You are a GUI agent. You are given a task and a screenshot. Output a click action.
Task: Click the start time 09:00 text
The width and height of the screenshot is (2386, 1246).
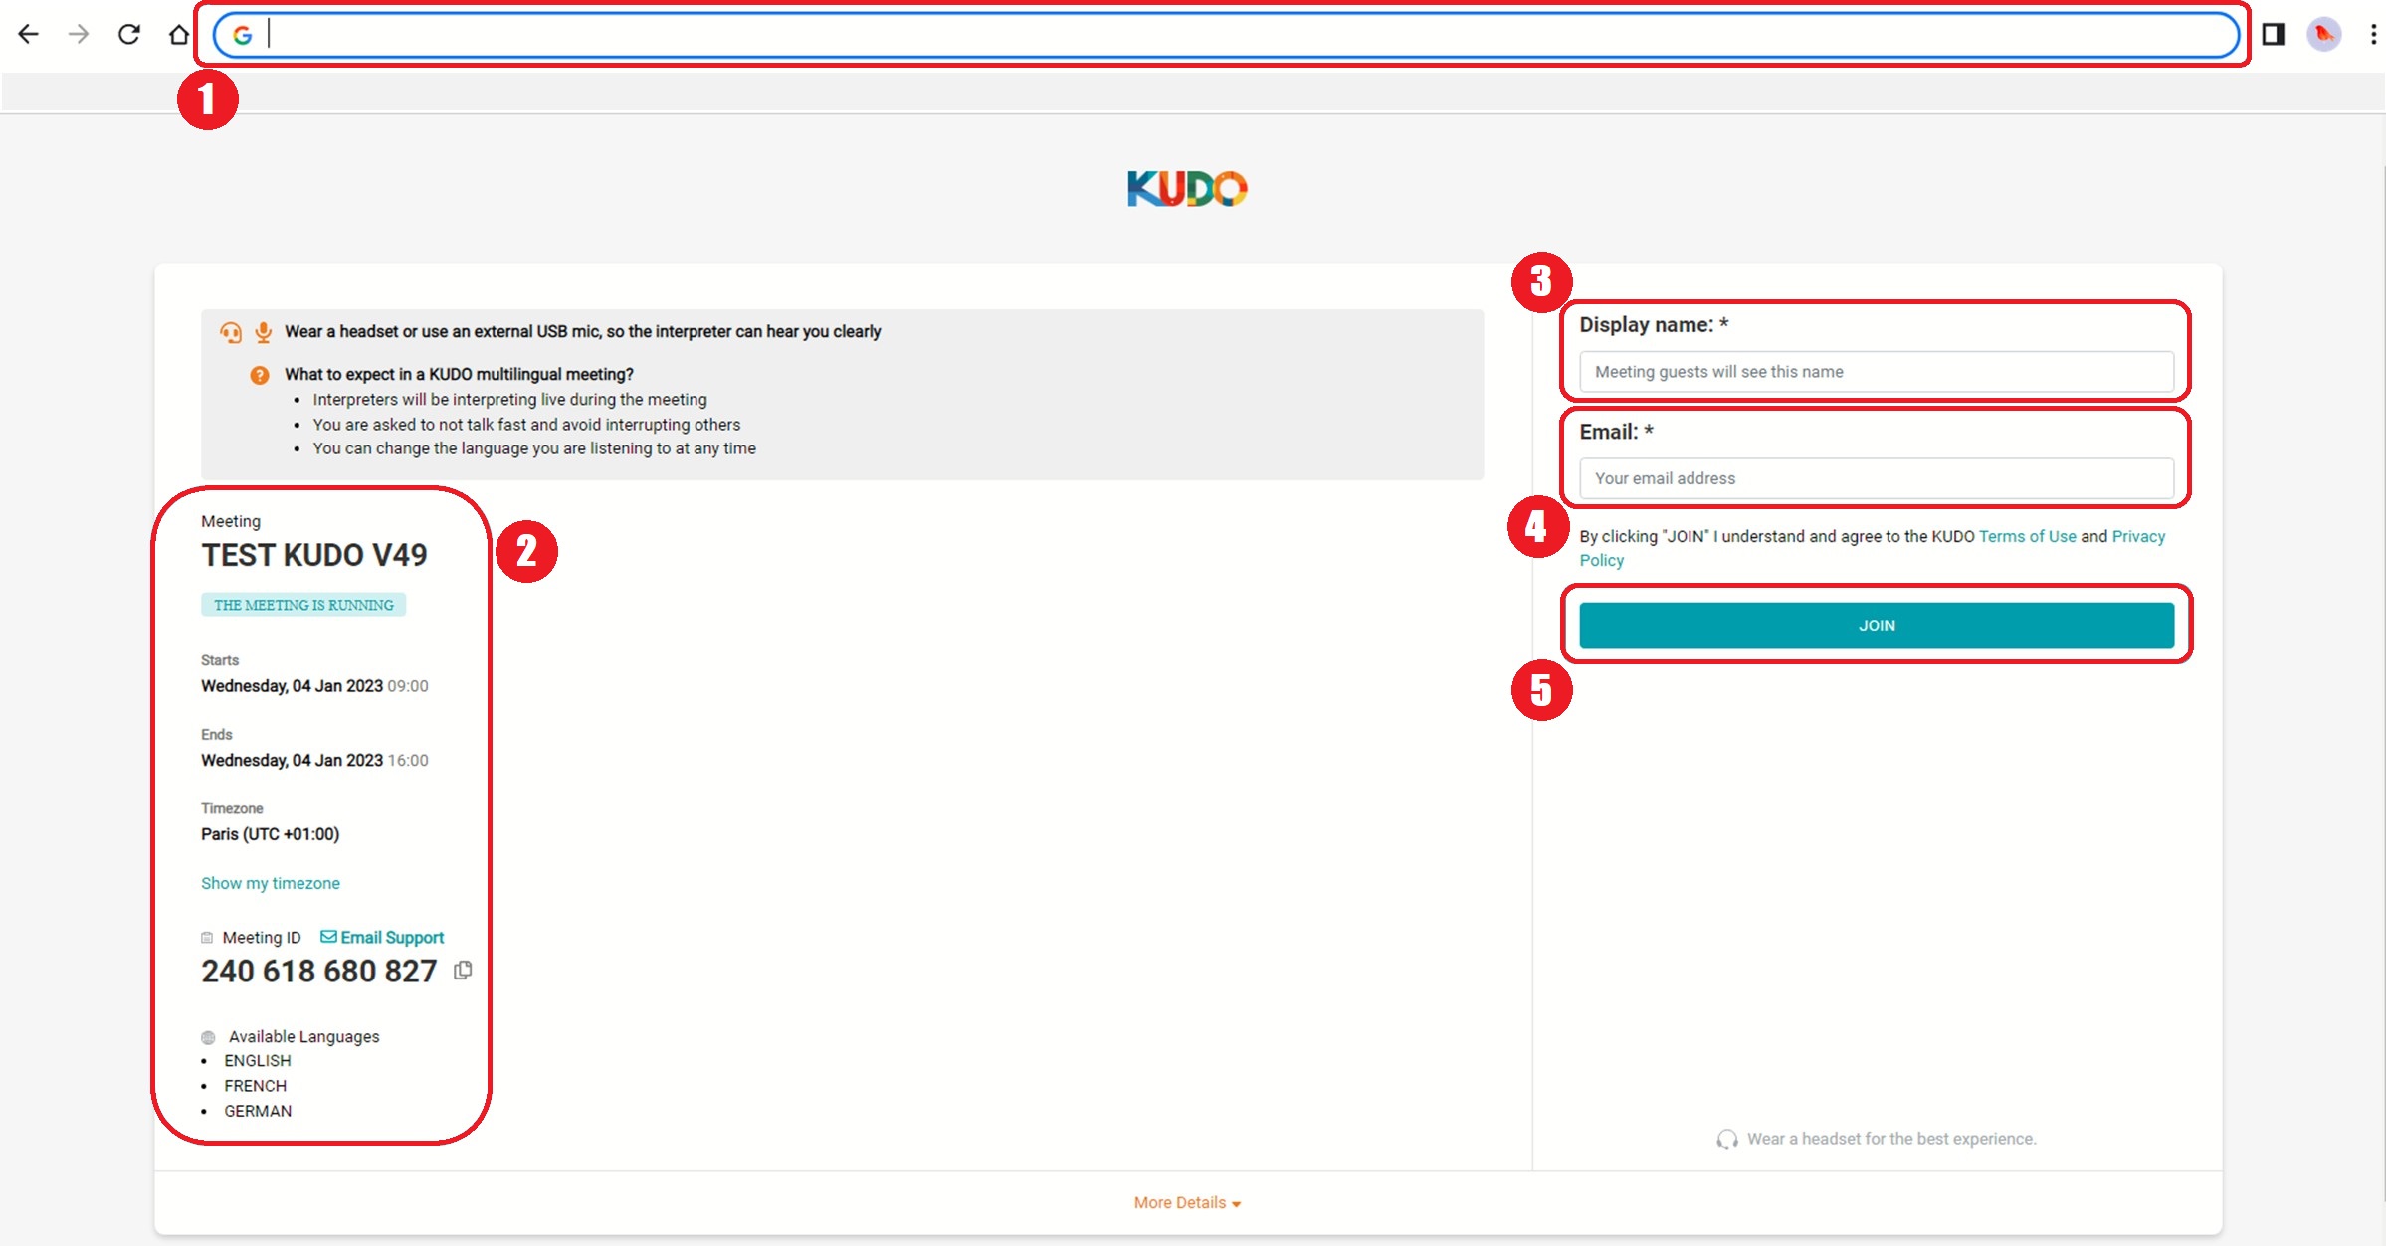pos(408,686)
